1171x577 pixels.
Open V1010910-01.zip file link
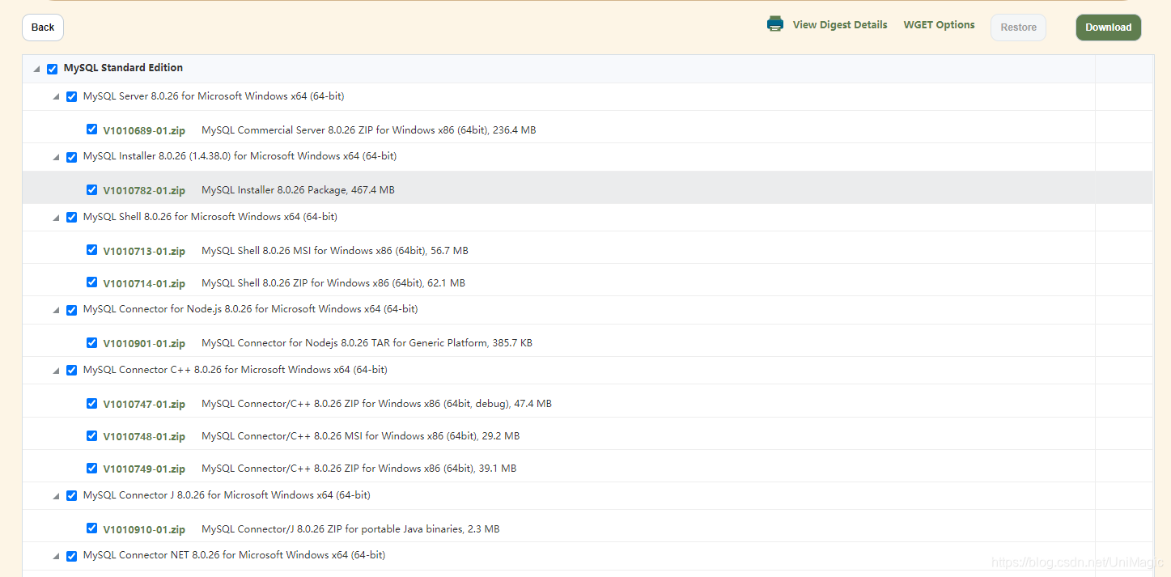(x=144, y=529)
